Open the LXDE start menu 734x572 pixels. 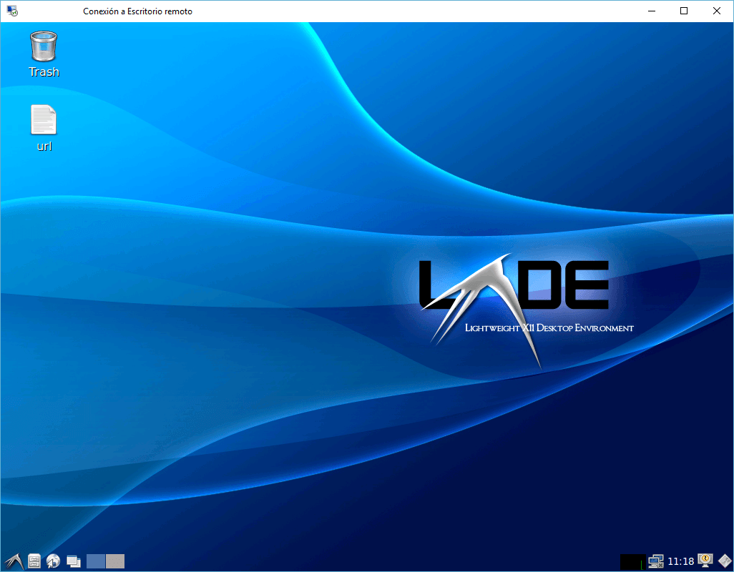(14, 561)
